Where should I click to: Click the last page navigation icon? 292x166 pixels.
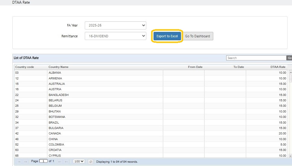tap(66, 161)
